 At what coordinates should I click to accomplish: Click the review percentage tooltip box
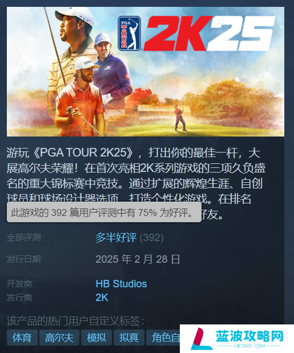(104, 212)
